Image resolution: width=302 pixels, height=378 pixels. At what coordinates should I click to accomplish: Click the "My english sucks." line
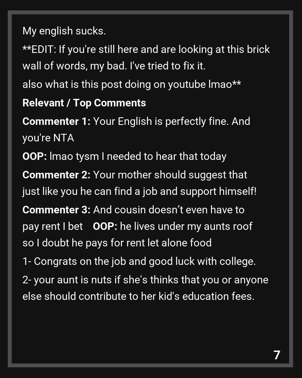tap(64, 31)
